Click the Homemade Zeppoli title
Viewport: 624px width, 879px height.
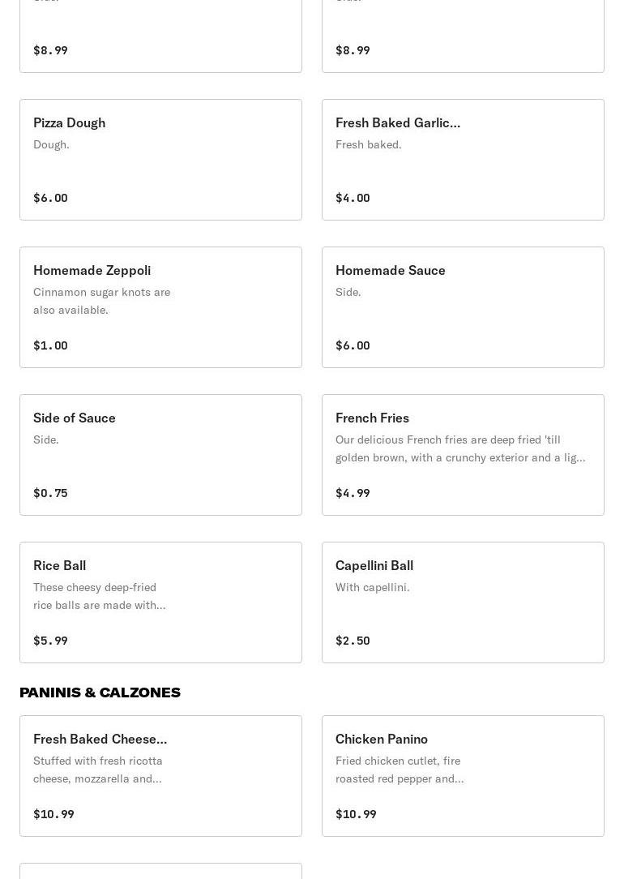pyautogui.click(x=92, y=270)
